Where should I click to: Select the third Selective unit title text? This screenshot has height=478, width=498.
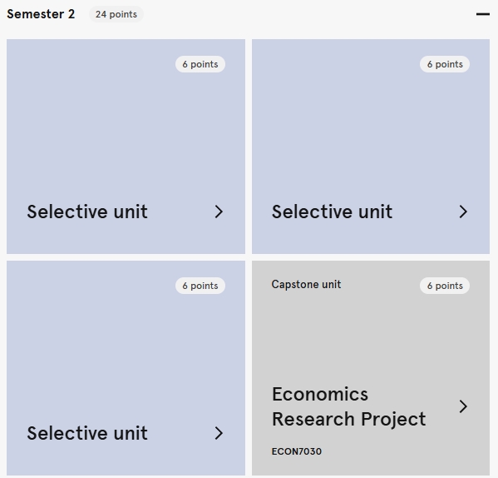coord(87,433)
